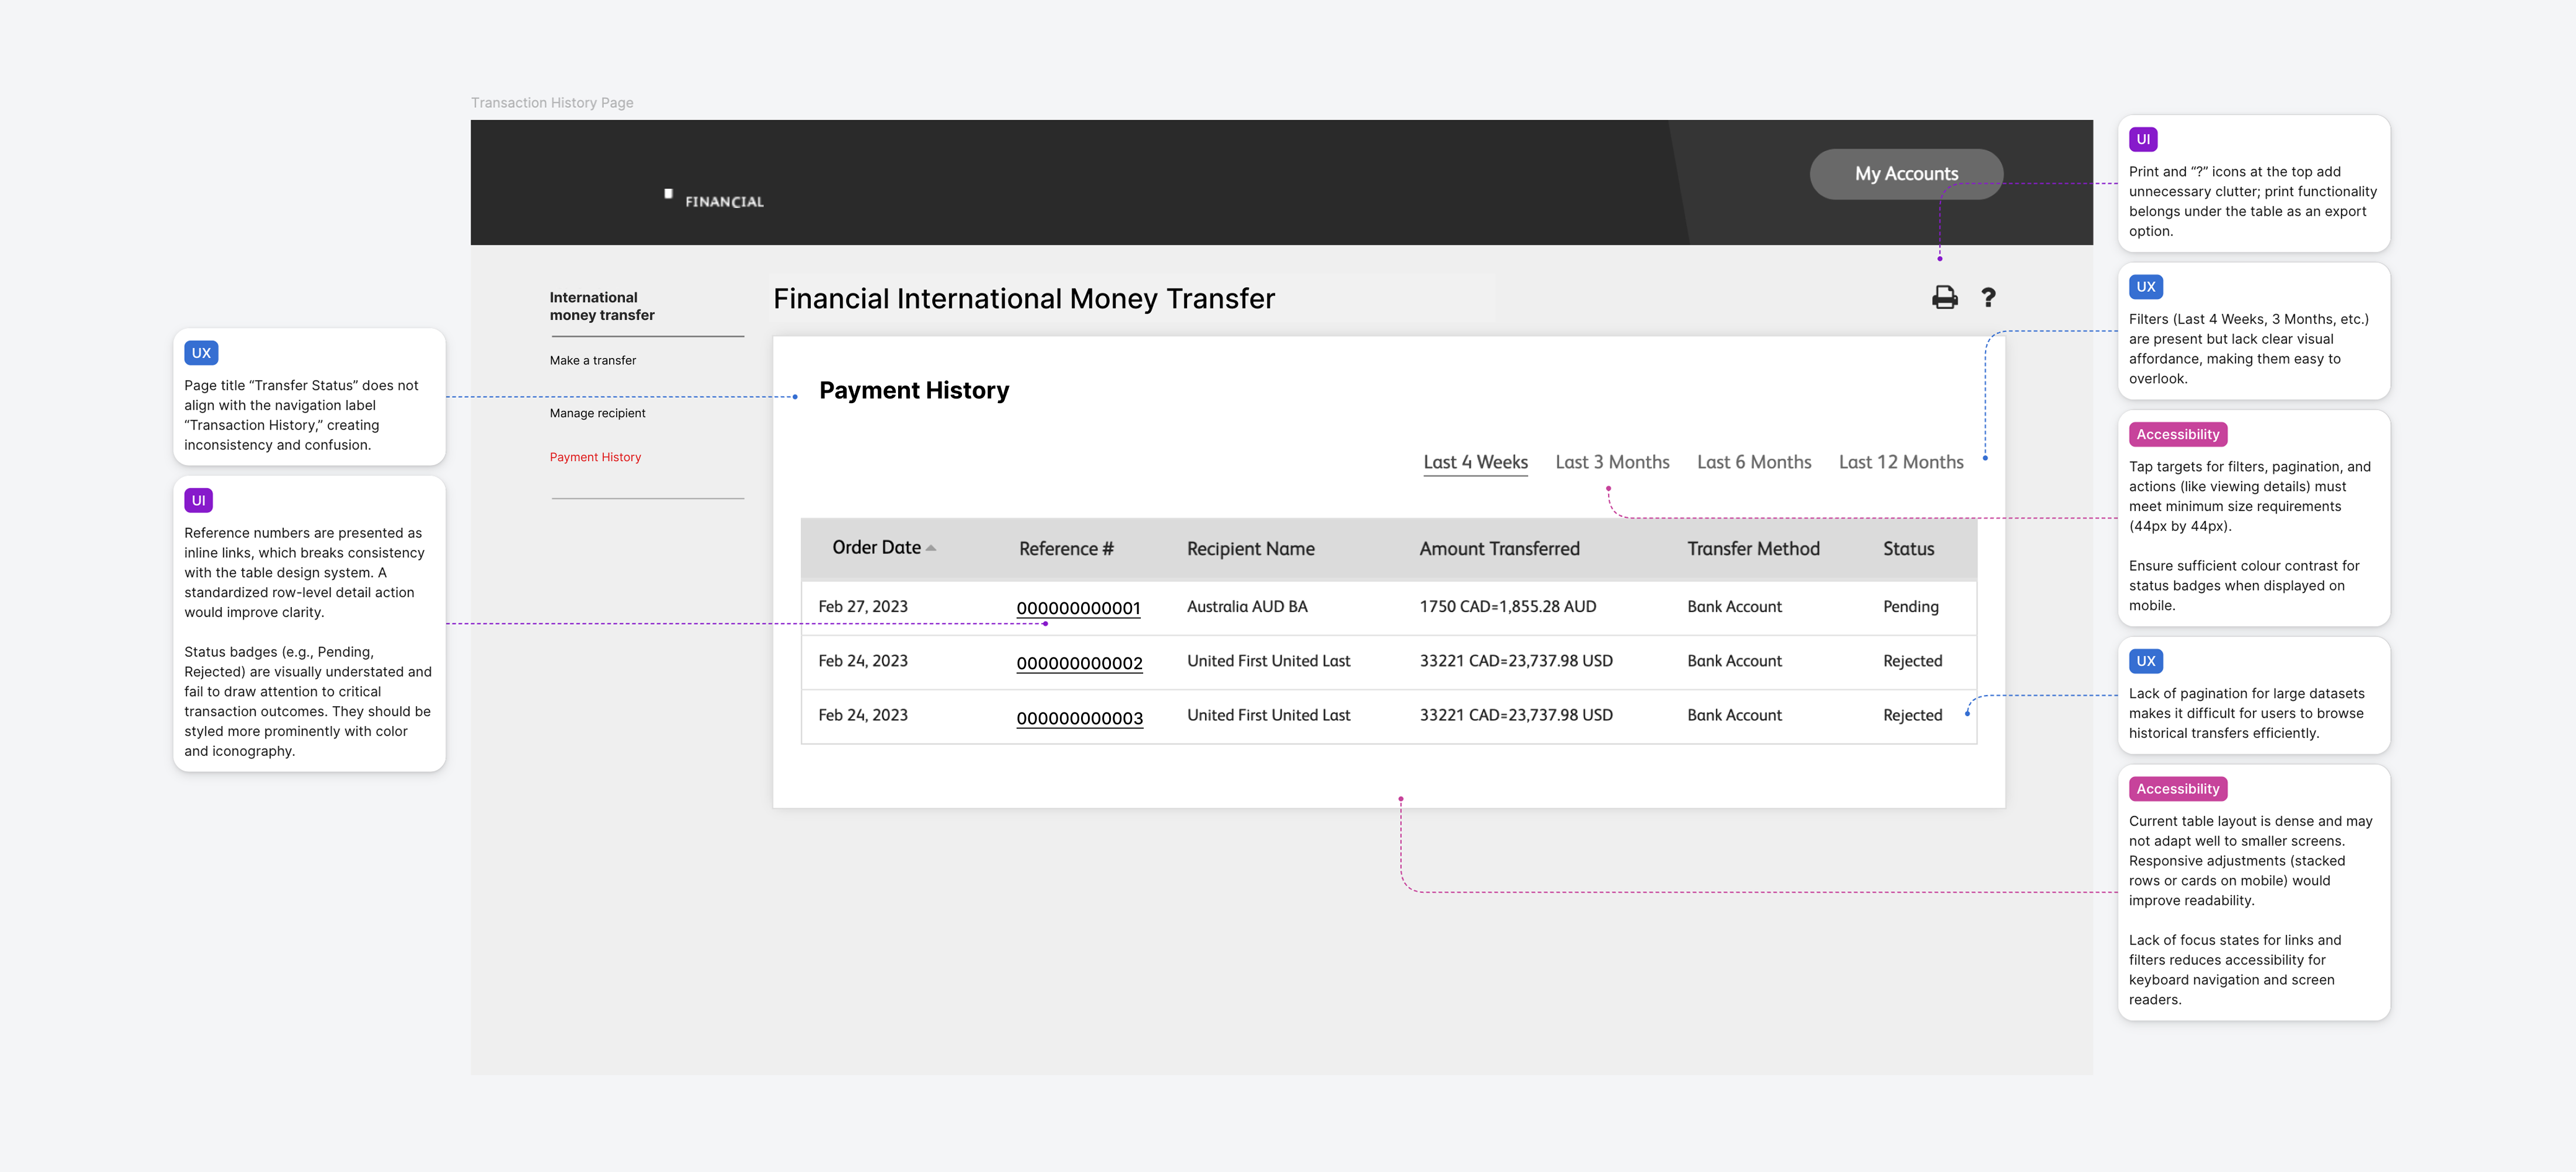Click the purple UI badge on the reference-numbers note
Image resolution: width=2576 pixels, height=1172 pixels.
[199, 500]
